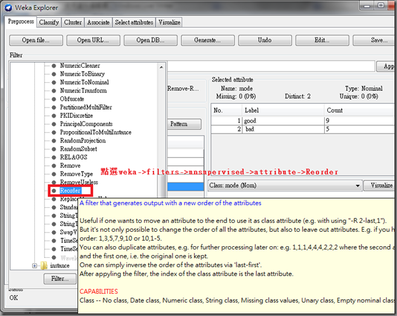Select the RemoveType filter
This screenshot has width=397, height=316.
76,174
